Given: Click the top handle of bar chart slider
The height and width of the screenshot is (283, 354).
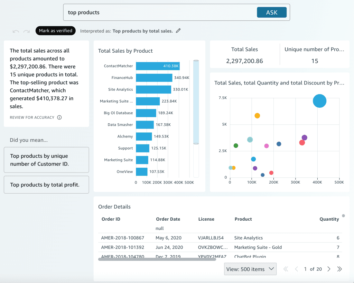Looking at the screenshot, I should pyautogui.click(x=196, y=61).
